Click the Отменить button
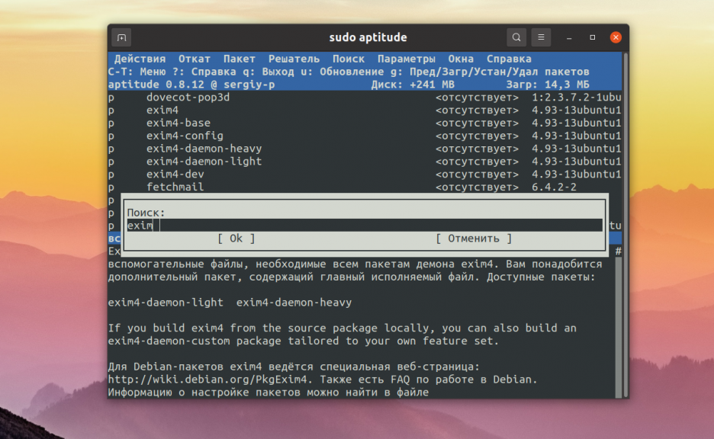The image size is (714, 439). tap(474, 239)
